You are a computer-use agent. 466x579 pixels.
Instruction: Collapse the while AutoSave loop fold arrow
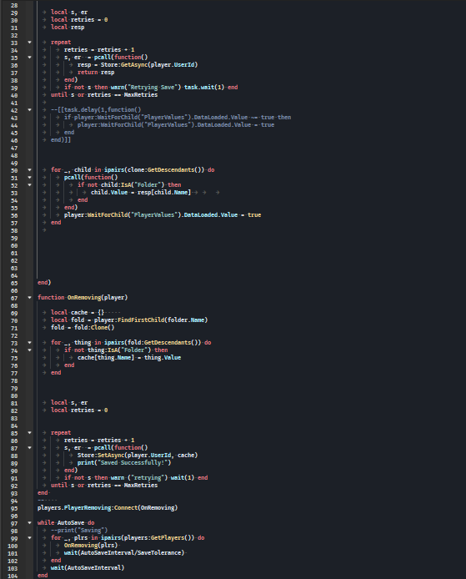pyautogui.click(x=29, y=523)
